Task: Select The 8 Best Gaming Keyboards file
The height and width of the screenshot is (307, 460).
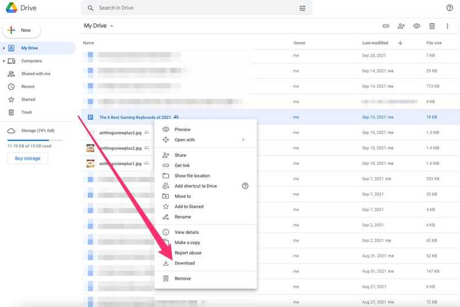Action: pos(135,117)
